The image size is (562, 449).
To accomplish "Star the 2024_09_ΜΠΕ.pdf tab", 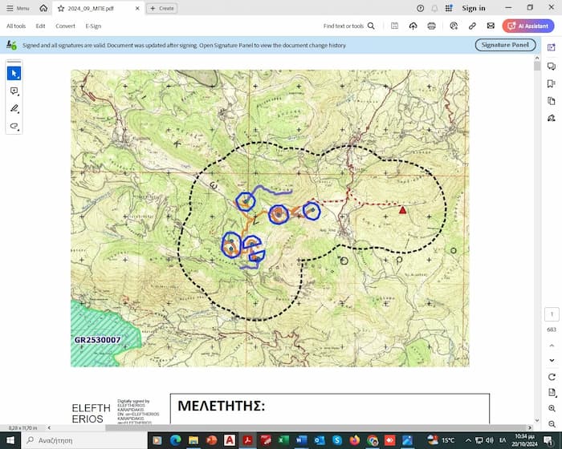I will (61, 8).
